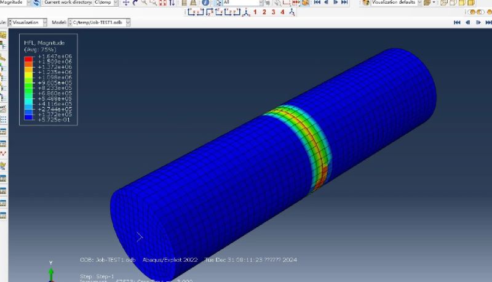Click the Auto-Fit View icon
The image size is (492, 282).
[x=162, y=2]
